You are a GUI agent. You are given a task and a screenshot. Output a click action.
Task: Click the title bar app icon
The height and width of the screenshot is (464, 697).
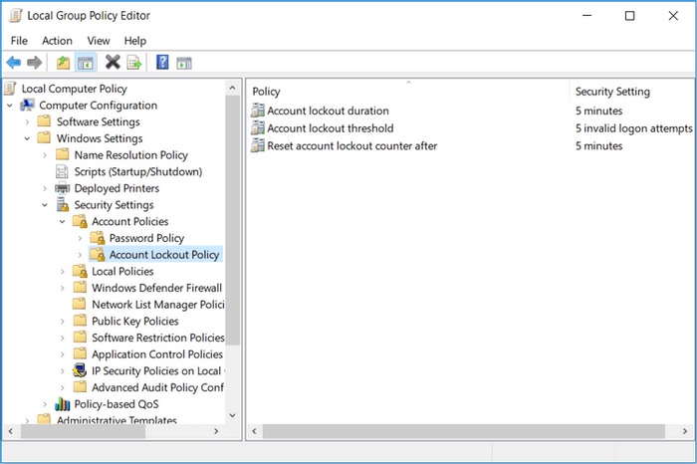point(16,16)
